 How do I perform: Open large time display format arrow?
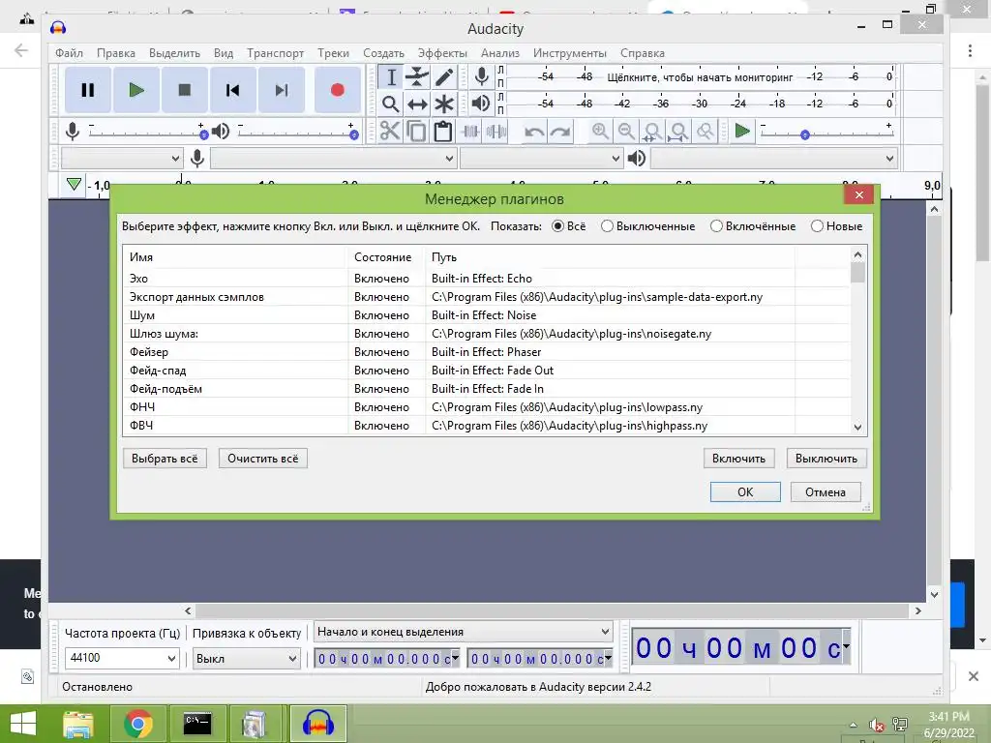[846, 646]
